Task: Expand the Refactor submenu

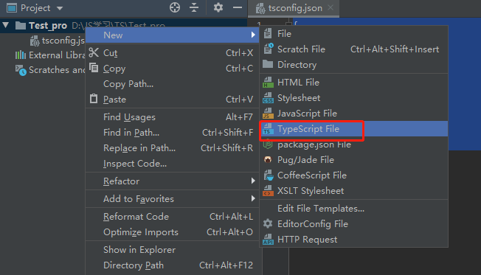Action: point(172,181)
